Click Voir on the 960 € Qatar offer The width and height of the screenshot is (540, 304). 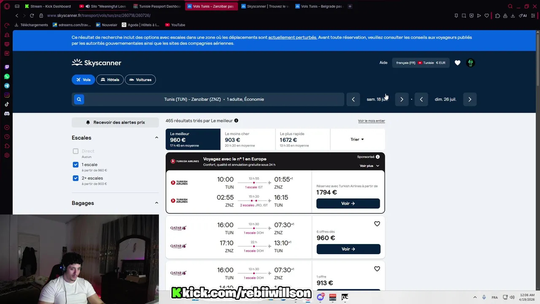click(348, 249)
